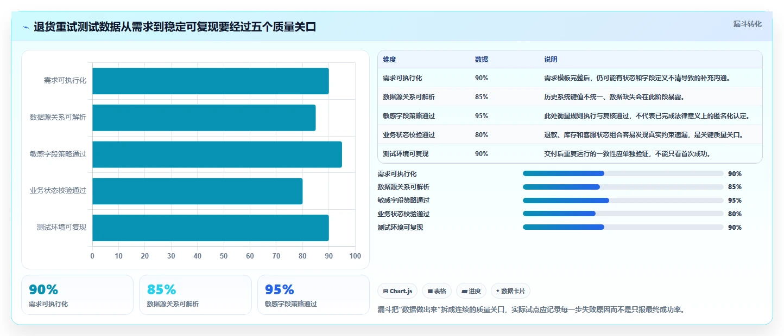Click the 95% value in the table
This screenshot has width=784, height=336.
coord(482,116)
